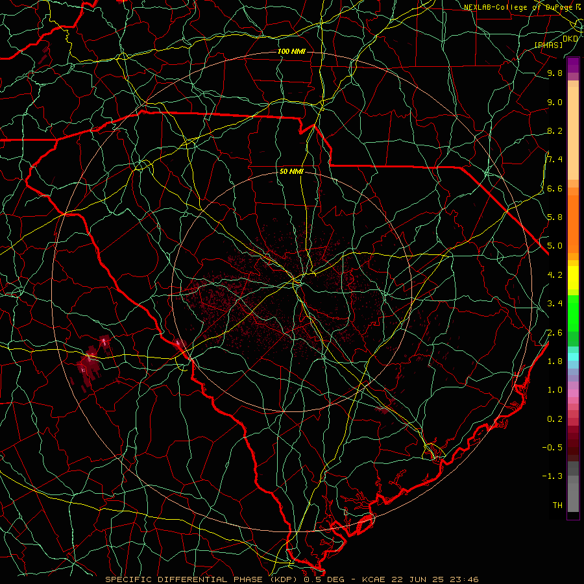Screen dimensions: 584x584
Task: Click the 1.8 value on the color scale
Action: pyautogui.click(x=555, y=361)
